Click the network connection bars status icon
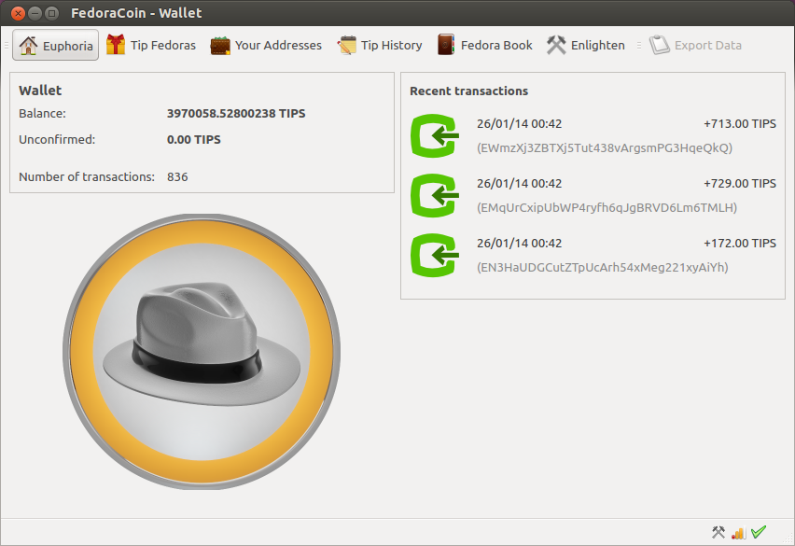Viewport: 795px width, 546px height. click(x=739, y=533)
